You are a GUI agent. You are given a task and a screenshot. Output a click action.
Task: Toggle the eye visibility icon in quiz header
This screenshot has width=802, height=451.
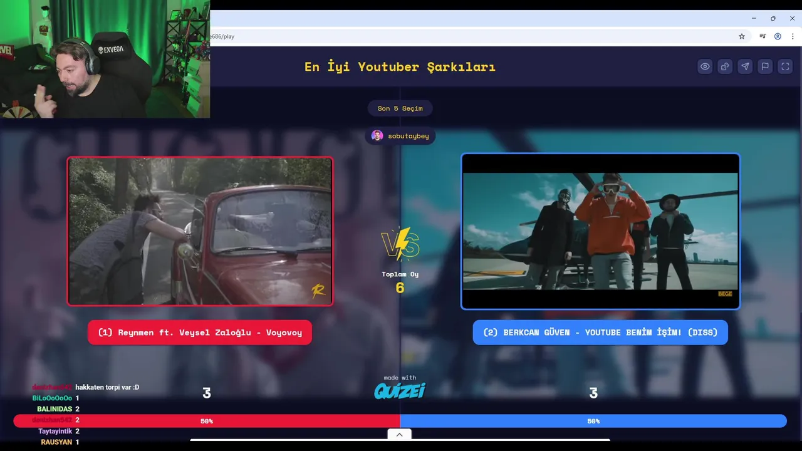point(705,66)
